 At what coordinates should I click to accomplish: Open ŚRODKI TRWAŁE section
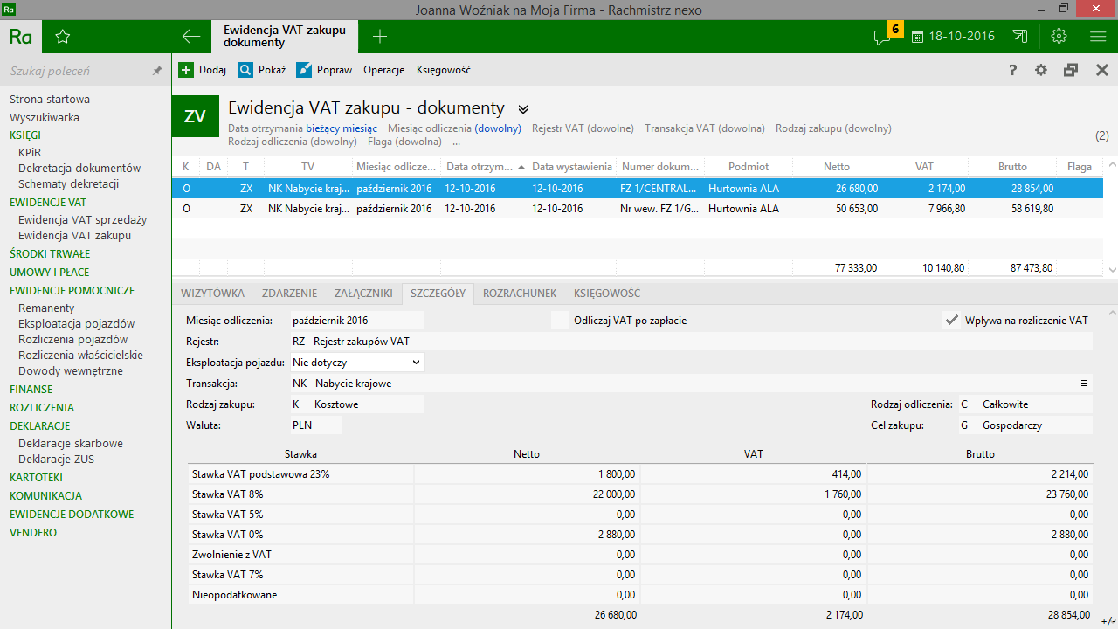point(50,254)
